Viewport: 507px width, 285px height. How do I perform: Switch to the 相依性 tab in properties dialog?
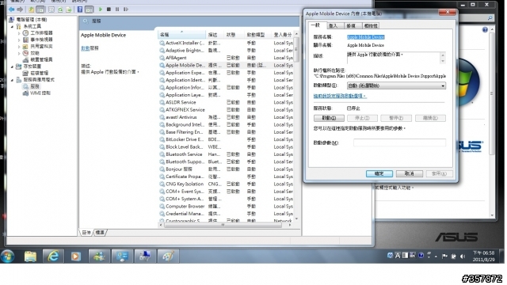point(371,25)
